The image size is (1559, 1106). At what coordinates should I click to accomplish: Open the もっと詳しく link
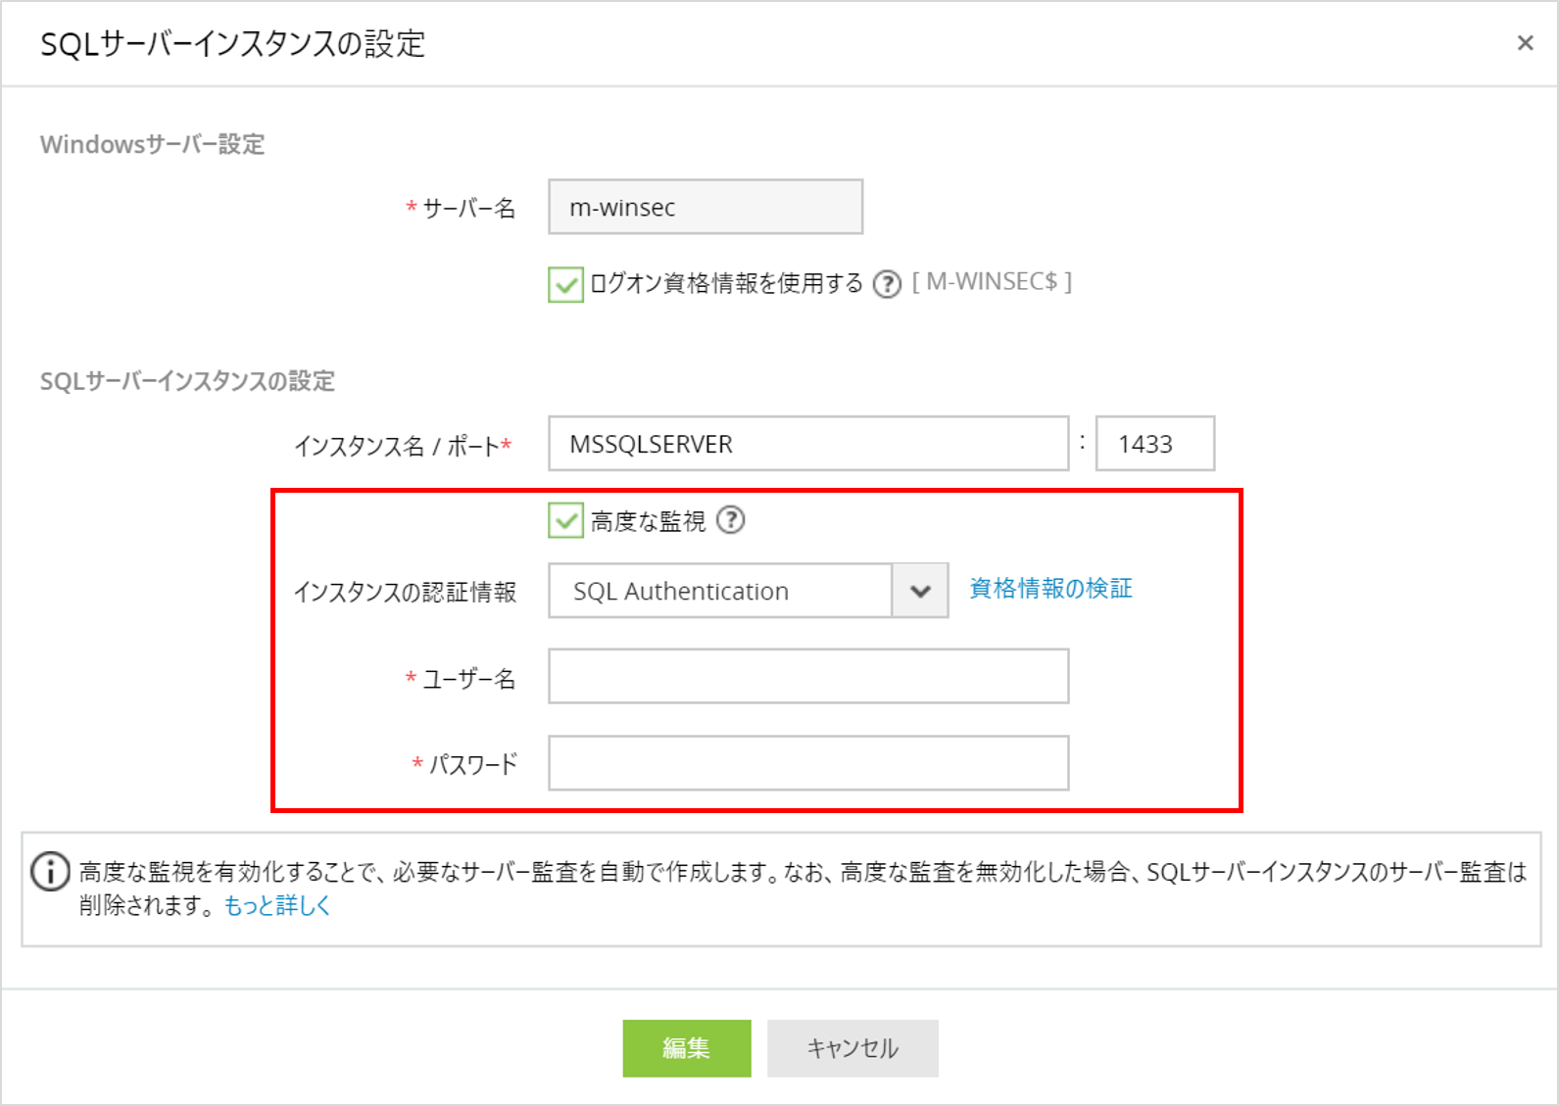click(x=277, y=905)
